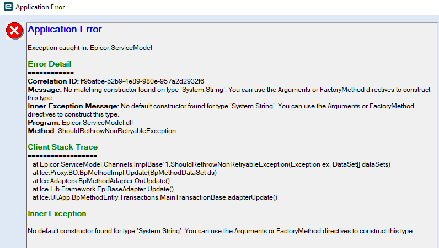
Task: Click the bold Message label
Action: coord(45,90)
